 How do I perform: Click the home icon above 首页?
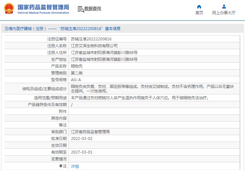pos(199,6)
